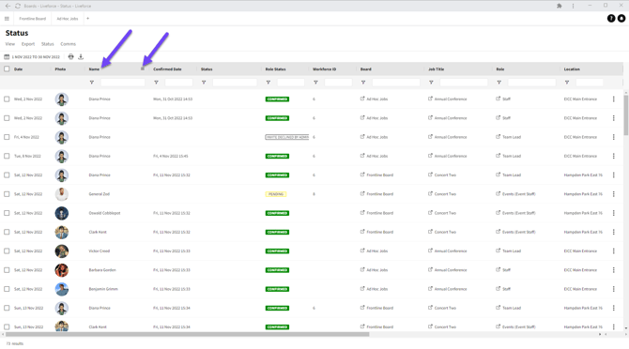Open Job Title external-link icon in Victor Creed's row
The width and height of the screenshot is (629, 349).
point(430,250)
